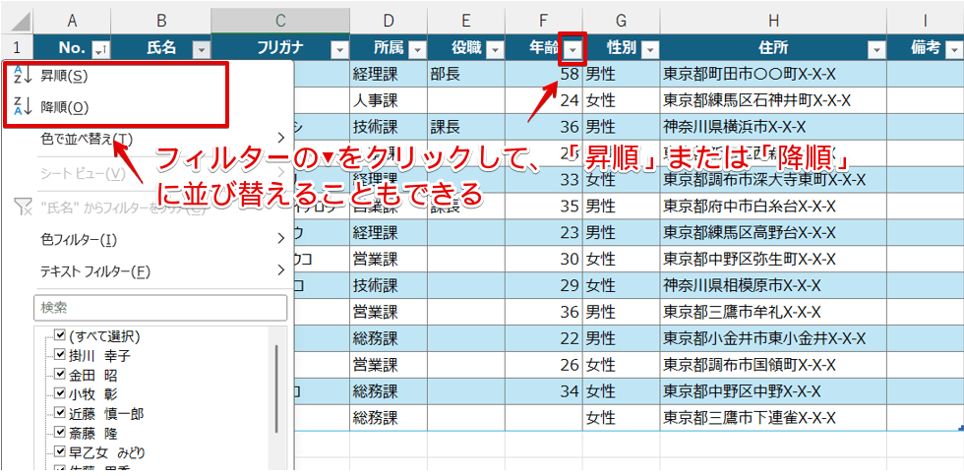The height and width of the screenshot is (476, 964).
Task: Select column A header
Action: pyautogui.click(x=72, y=22)
